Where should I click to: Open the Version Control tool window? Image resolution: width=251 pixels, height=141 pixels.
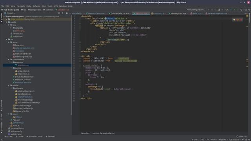click(35, 137)
